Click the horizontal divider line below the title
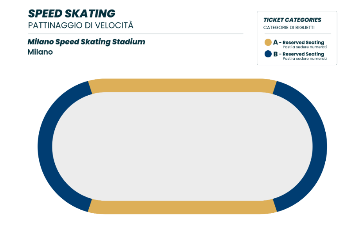This screenshot has height=235, width=357. click(135, 34)
